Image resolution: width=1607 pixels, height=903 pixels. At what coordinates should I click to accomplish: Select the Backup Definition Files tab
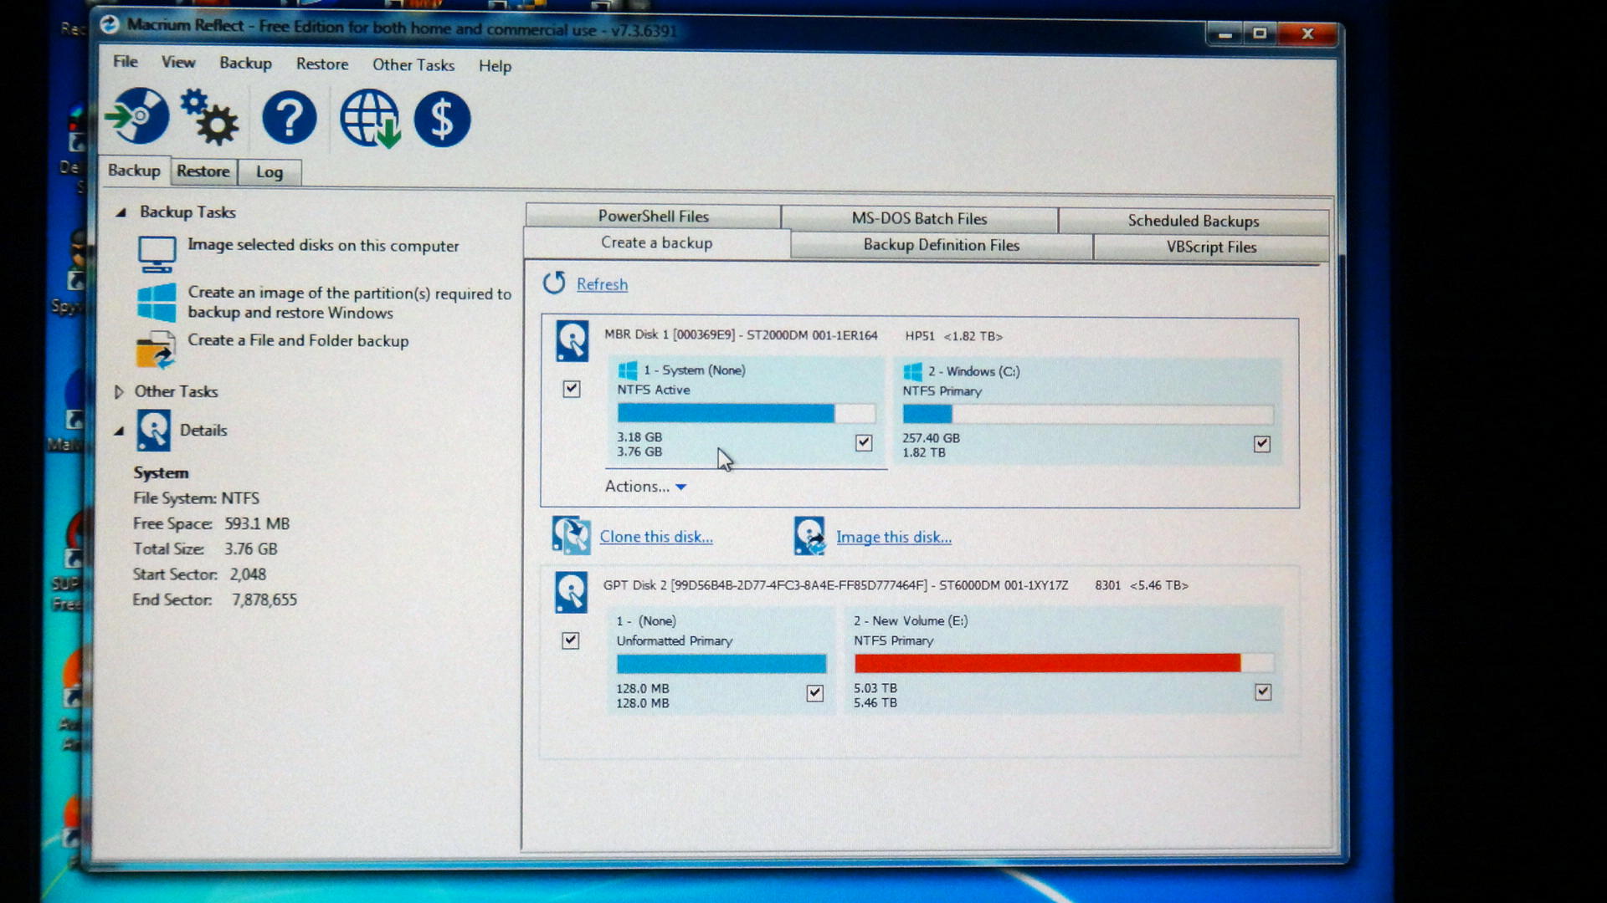coord(942,245)
